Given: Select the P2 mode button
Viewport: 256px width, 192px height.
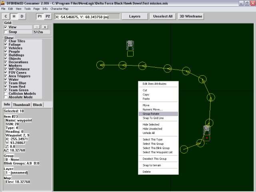Looking at the screenshot, I should [x=48, y=16].
